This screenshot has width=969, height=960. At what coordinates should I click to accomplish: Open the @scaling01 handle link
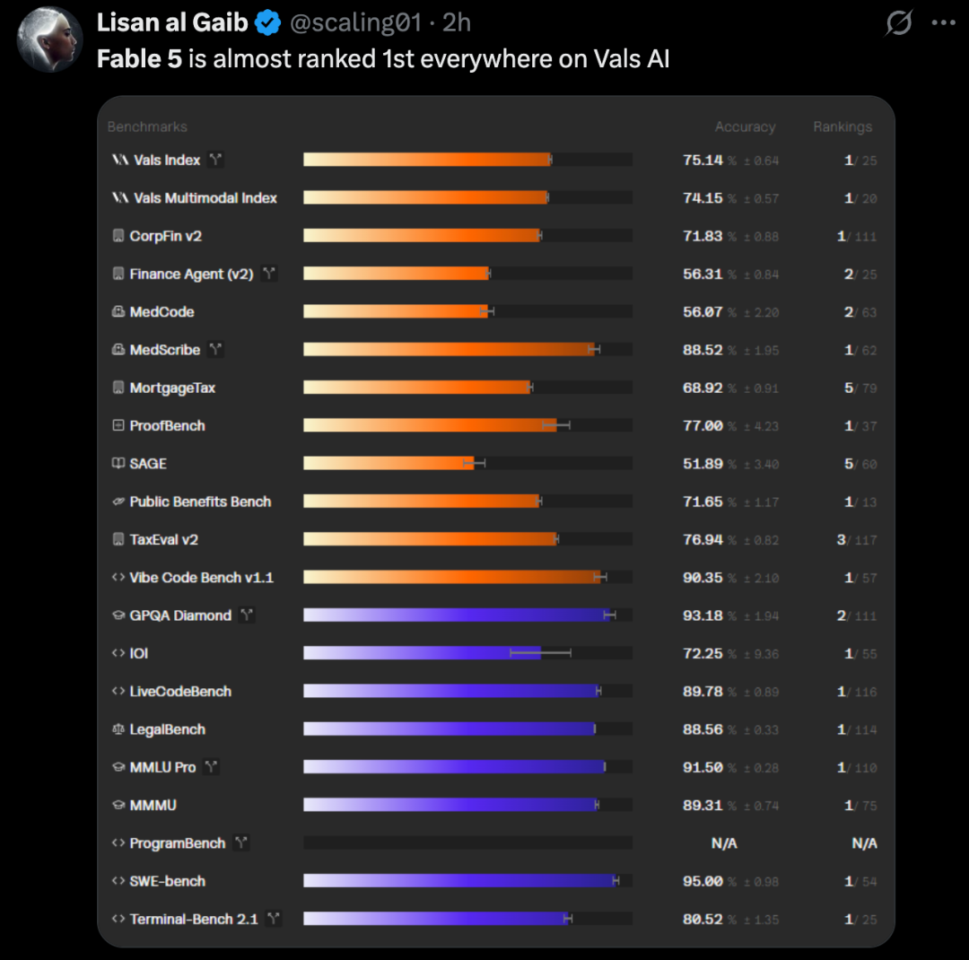click(x=355, y=22)
